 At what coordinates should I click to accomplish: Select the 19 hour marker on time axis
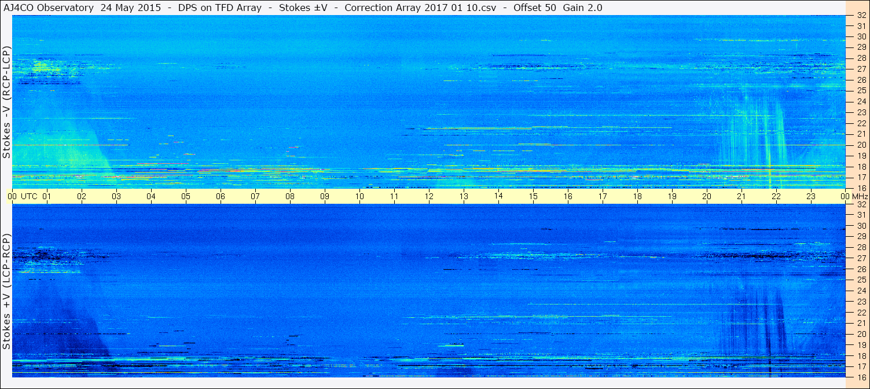coord(672,196)
